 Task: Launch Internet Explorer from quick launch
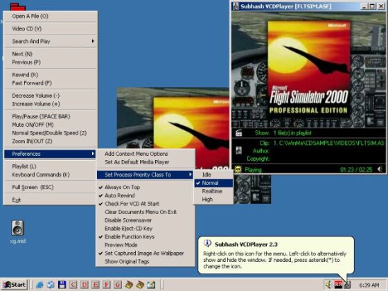click(39, 285)
